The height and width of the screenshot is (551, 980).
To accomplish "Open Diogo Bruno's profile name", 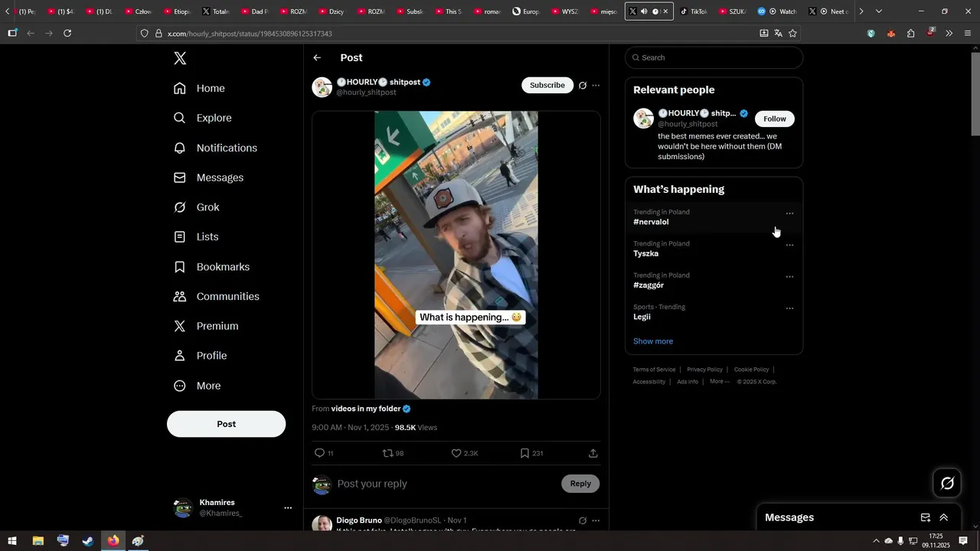I will [359, 520].
